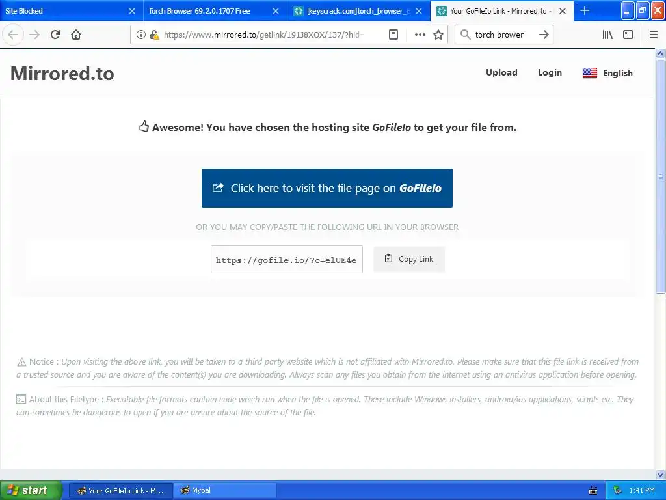This screenshot has width=666, height=500.
Task: Click the padlock warning icon
Action: (154, 35)
